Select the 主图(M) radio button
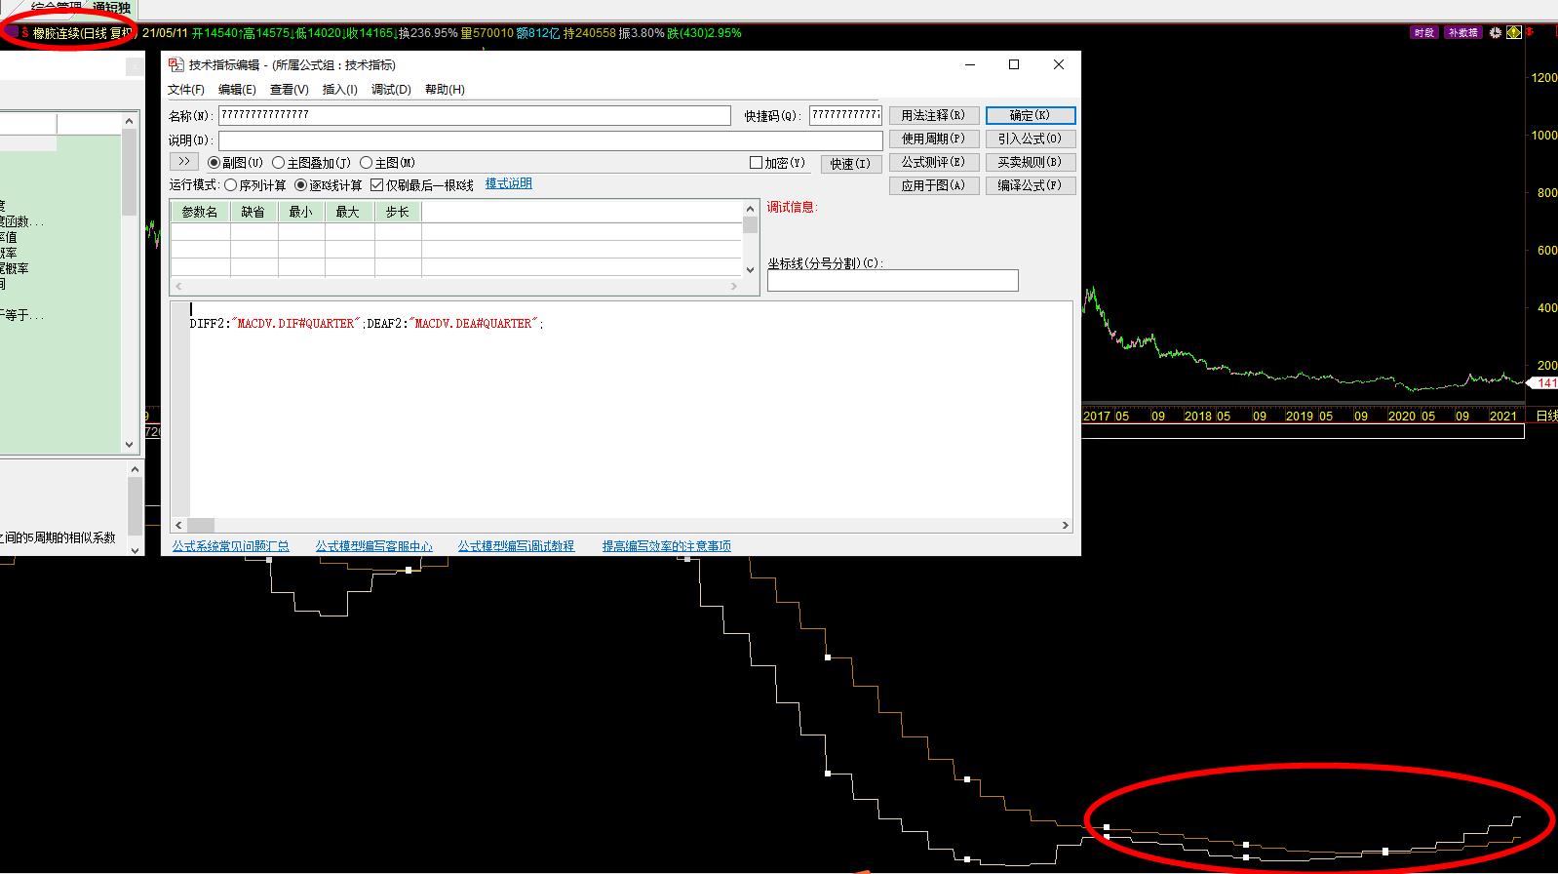The width and height of the screenshot is (1558, 874). pyautogui.click(x=388, y=163)
